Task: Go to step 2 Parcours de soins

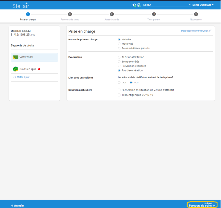Action: [x=70, y=14]
